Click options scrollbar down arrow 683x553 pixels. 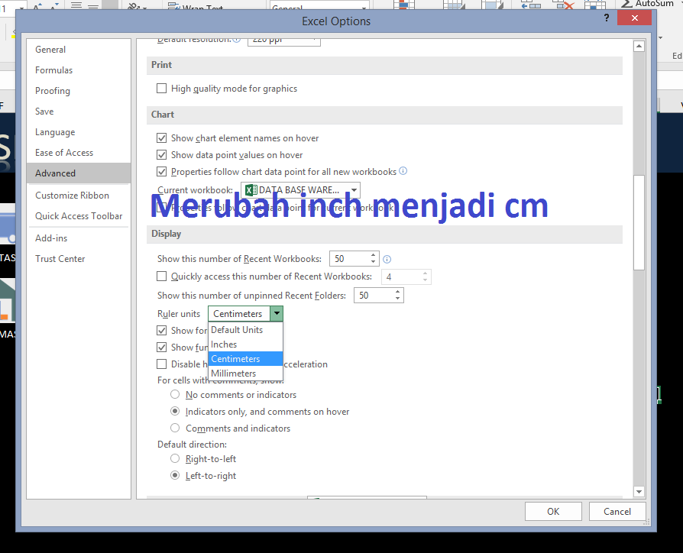(639, 492)
